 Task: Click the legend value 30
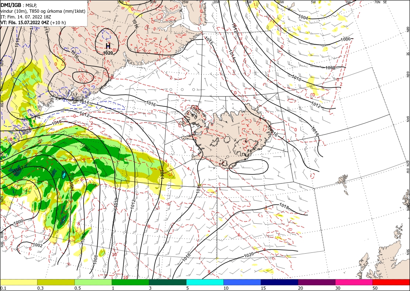tap(338, 288)
